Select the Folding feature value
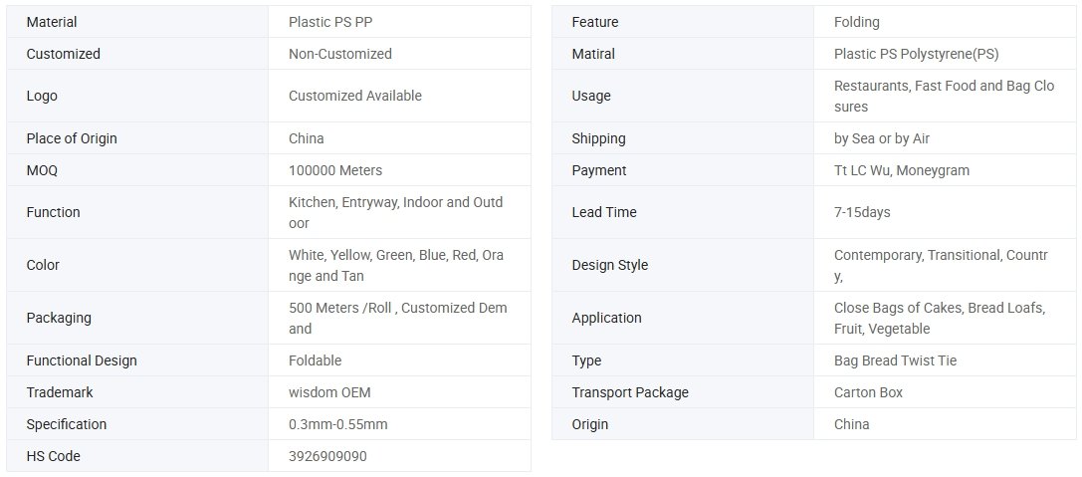The image size is (1082, 477). click(857, 22)
